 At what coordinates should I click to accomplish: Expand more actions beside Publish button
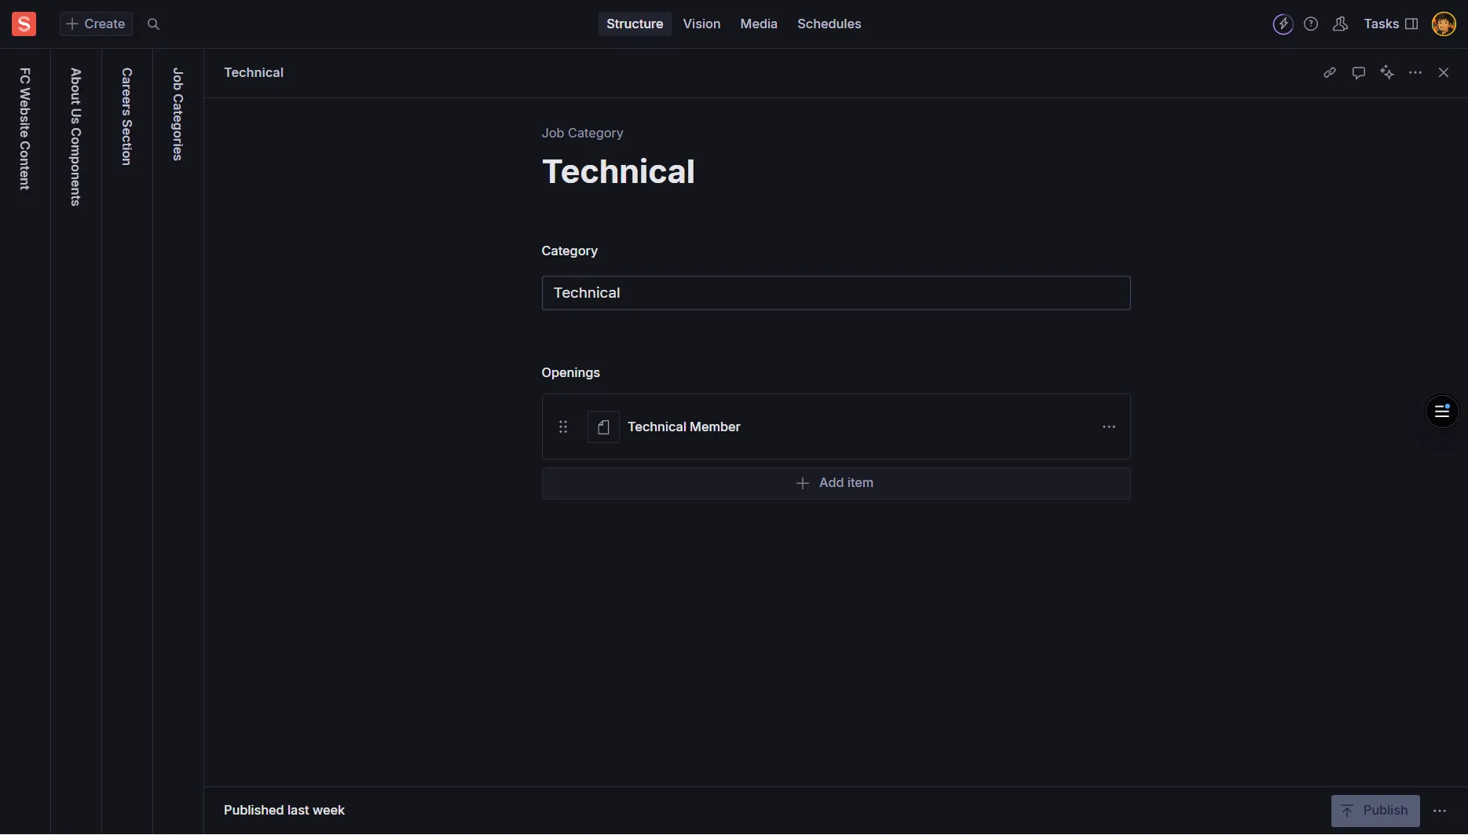[x=1439, y=811]
